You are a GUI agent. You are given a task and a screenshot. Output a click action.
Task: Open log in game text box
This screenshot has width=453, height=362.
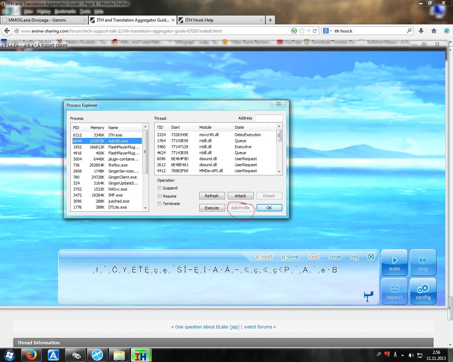354,257
